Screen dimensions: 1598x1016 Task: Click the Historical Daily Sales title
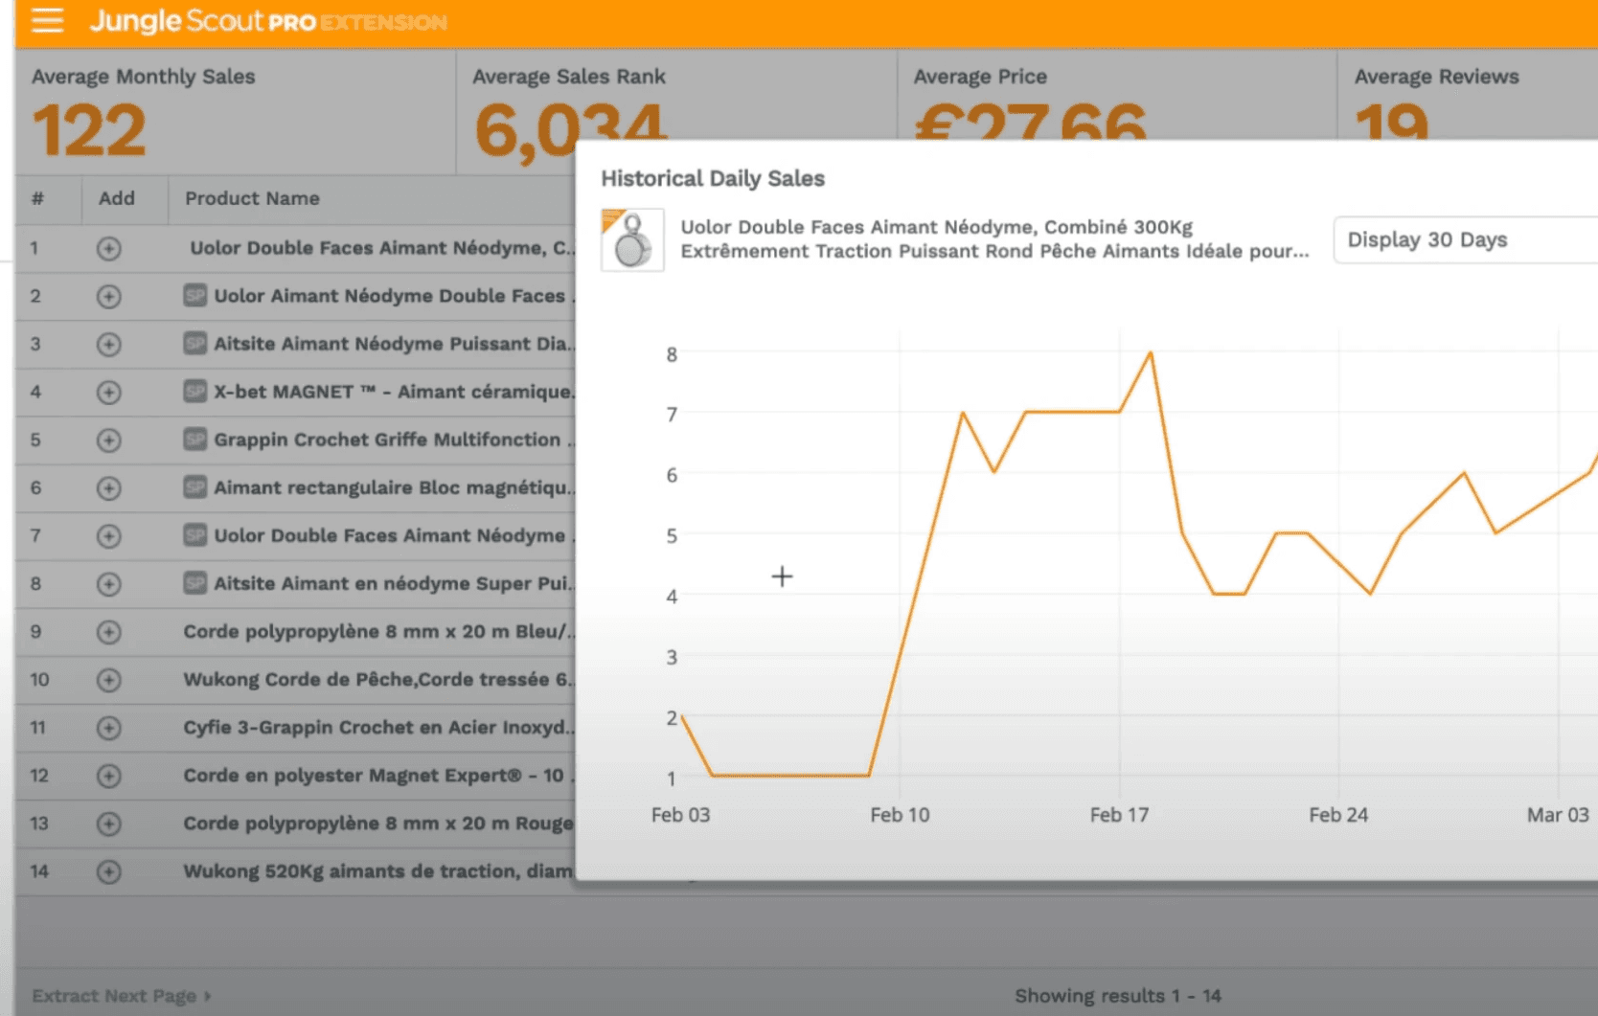[713, 178]
